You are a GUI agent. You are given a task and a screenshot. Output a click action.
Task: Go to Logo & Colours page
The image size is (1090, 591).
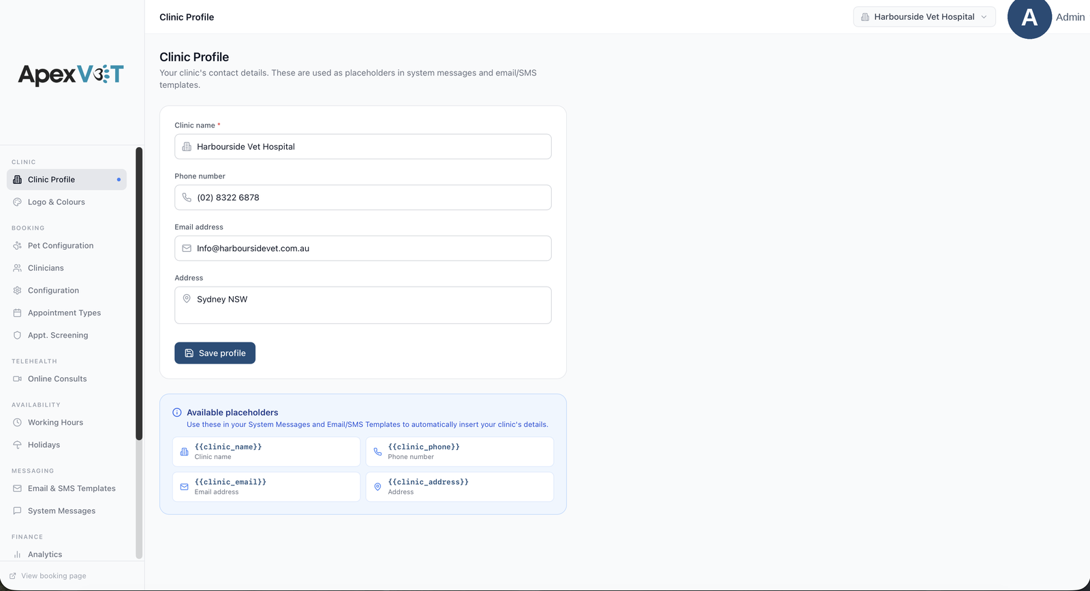(67, 202)
